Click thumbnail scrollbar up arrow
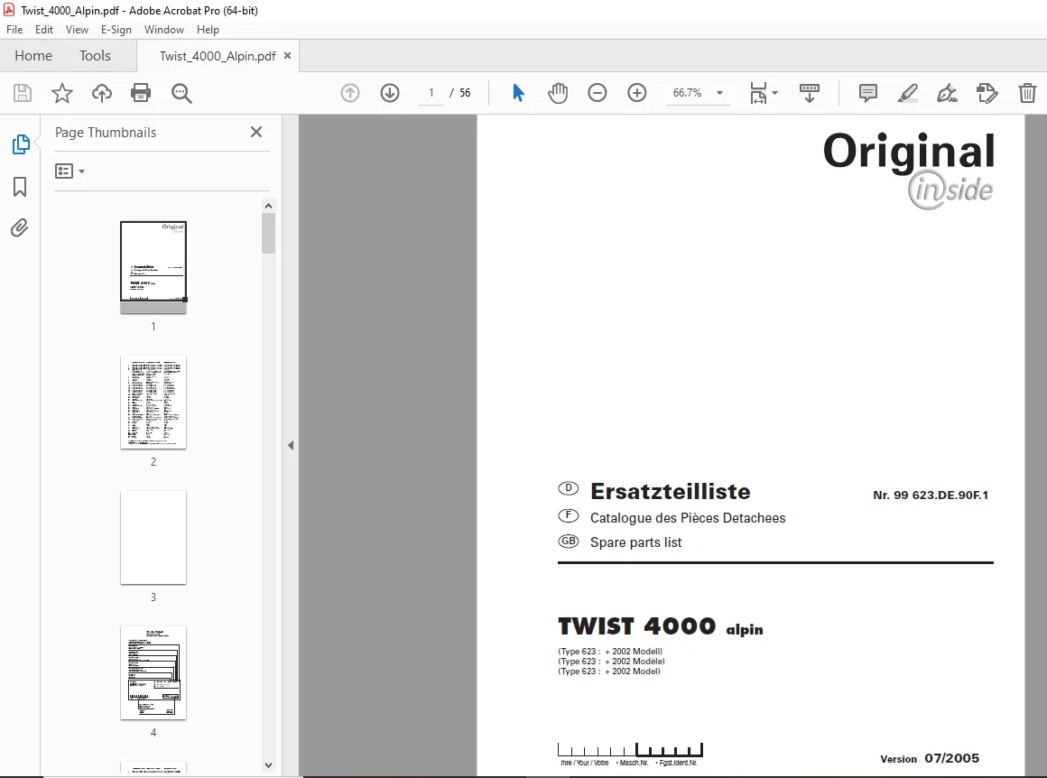This screenshot has width=1047, height=778. (x=268, y=206)
